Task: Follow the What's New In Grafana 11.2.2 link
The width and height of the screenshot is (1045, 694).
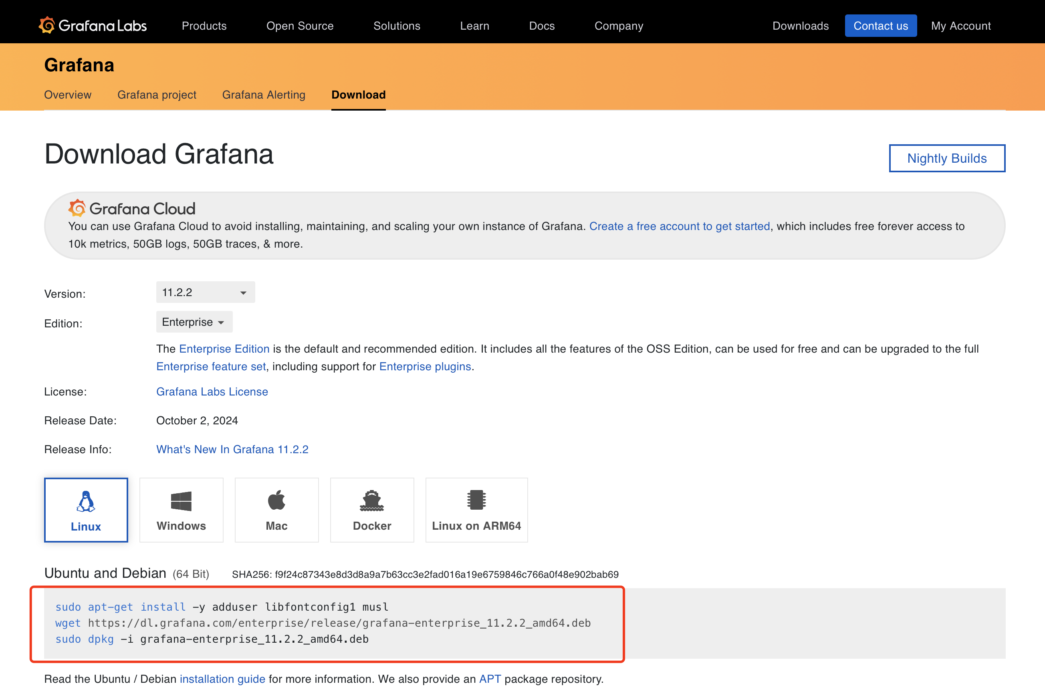Action: pyautogui.click(x=232, y=449)
